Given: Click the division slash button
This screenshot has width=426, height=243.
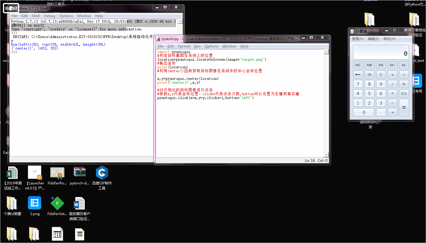Looking at the screenshot, I should point(392,84).
